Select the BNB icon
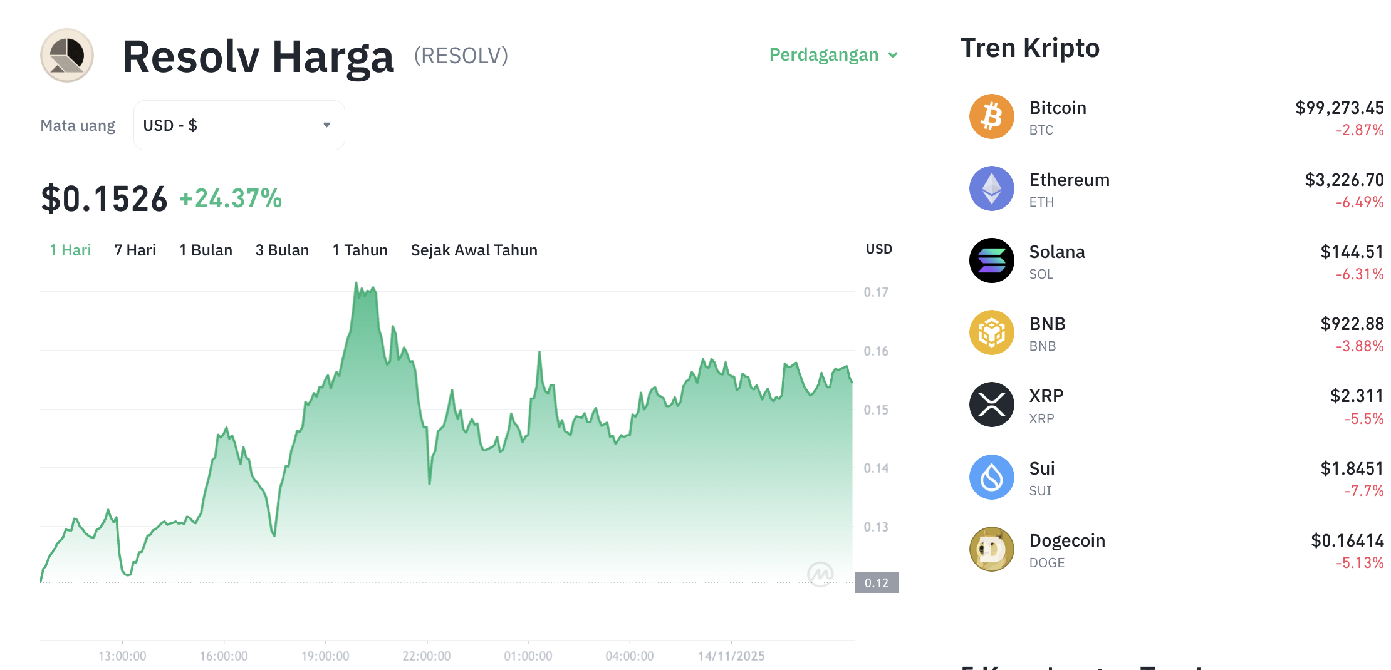This screenshot has width=1391, height=670. pyautogui.click(x=991, y=332)
